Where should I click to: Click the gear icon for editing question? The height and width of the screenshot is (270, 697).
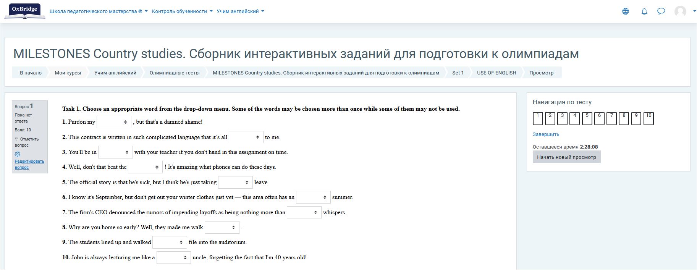pos(18,154)
